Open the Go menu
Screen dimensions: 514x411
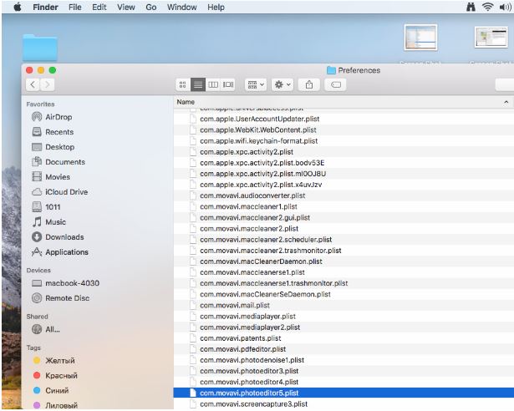pyautogui.click(x=150, y=8)
